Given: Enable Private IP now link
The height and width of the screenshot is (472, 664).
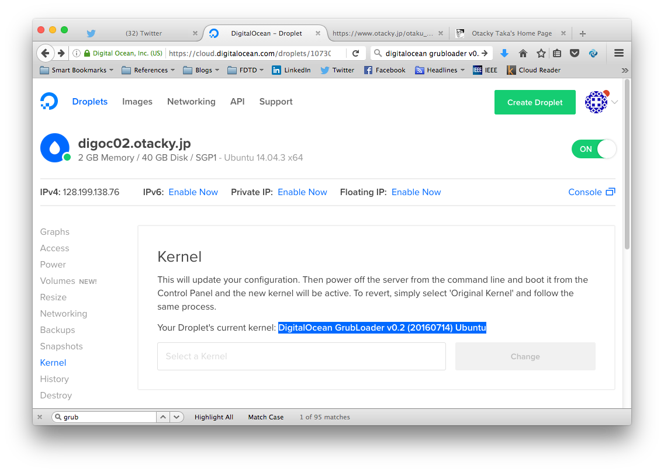Looking at the screenshot, I should tap(302, 192).
